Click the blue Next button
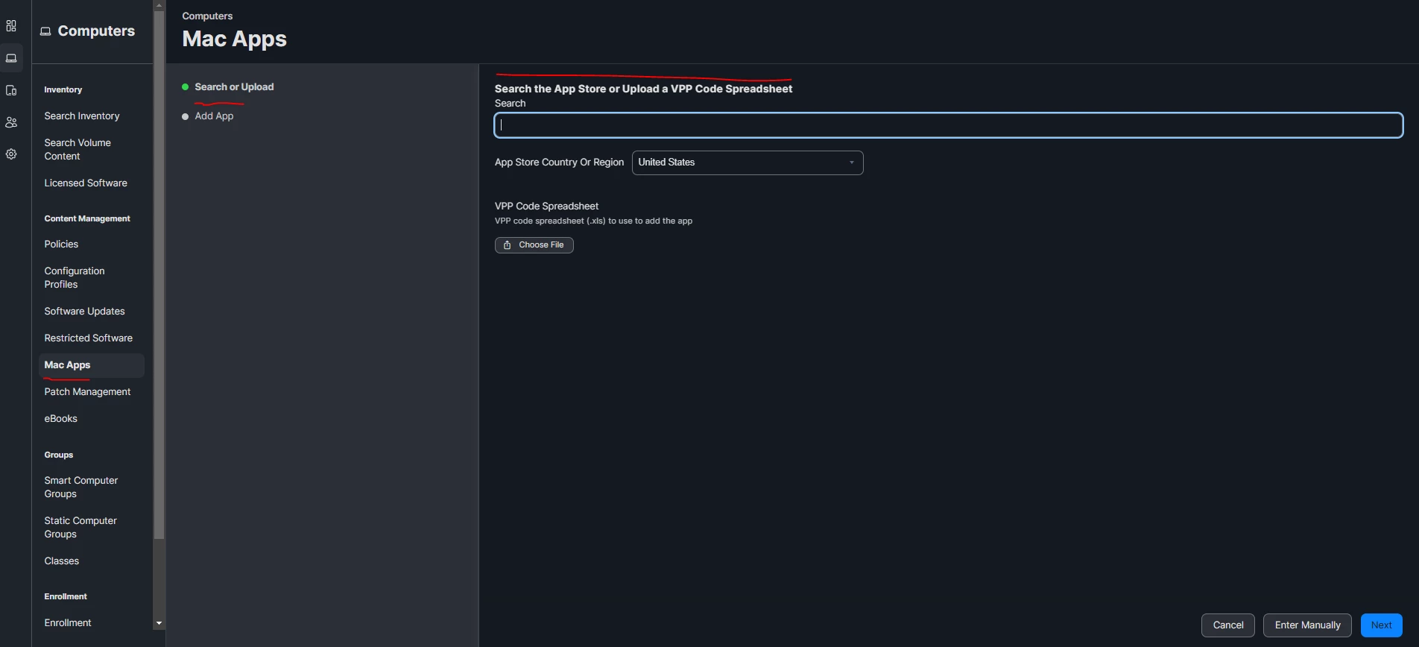Screen dimensions: 1419x647 (x=1382, y=625)
